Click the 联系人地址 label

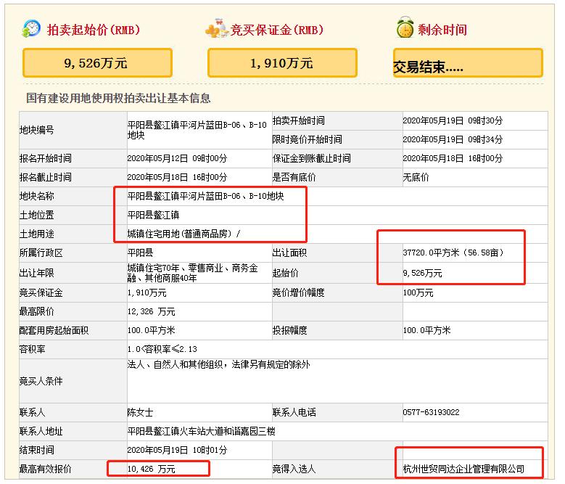click(x=41, y=431)
